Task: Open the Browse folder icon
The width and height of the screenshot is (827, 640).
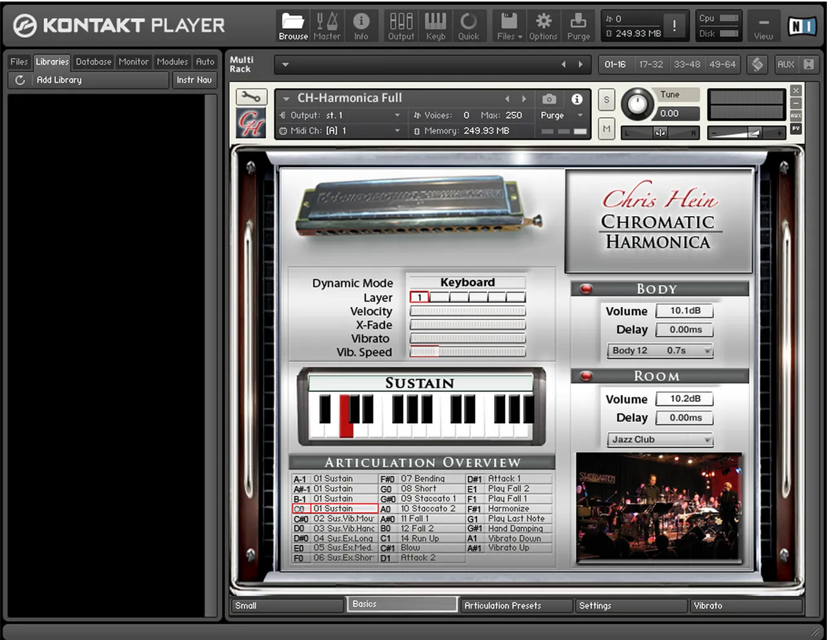Action: tap(293, 26)
